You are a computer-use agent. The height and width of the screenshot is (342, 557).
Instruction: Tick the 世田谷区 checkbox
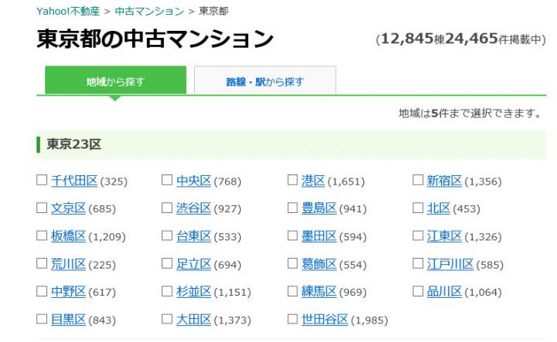pyautogui.click(x=292, y=319)
